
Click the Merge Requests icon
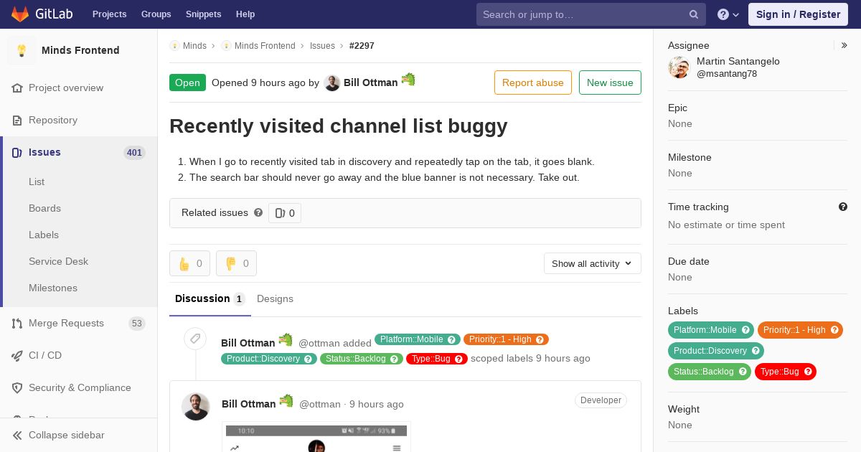point(17,323)
